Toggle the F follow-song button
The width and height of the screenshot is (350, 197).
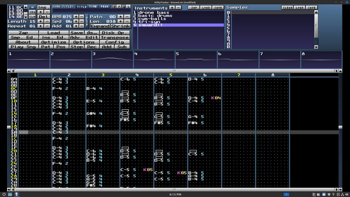tap(114, 7)
